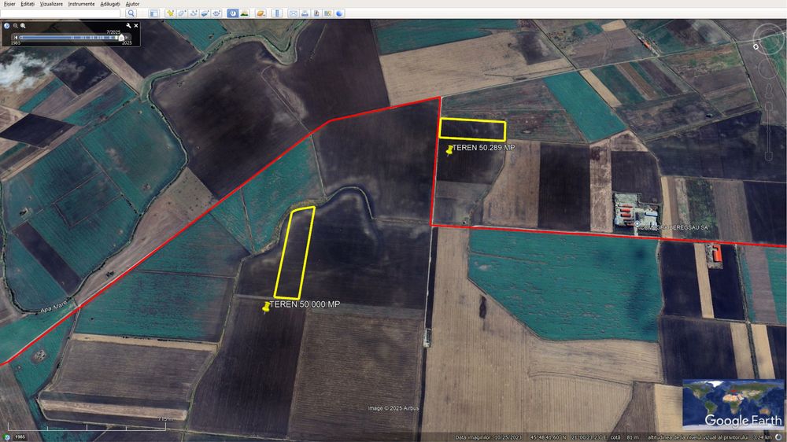The height and width of the screenshot is (442, 787).
Task: Record a tour with camera icon
Action: click(216, 13)
